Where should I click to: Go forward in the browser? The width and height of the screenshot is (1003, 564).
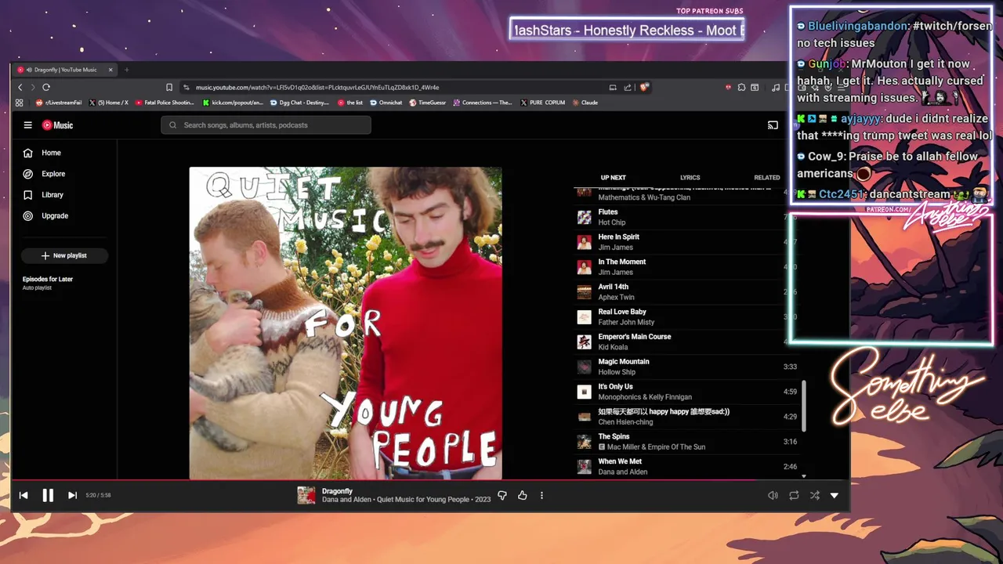(x=33, y=87)
